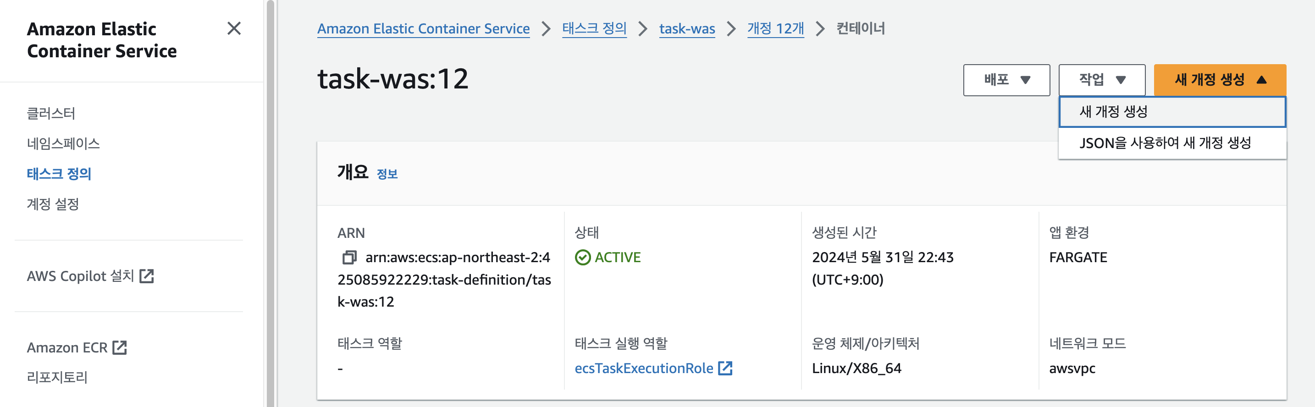Viewport: 1315px width, 407px height.
Task: Click the 태스크 실행 역할 label
Action: point(621,343)
